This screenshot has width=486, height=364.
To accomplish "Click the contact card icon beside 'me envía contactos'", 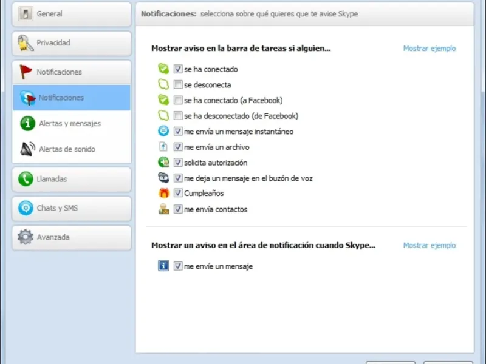I will point(163,209).
